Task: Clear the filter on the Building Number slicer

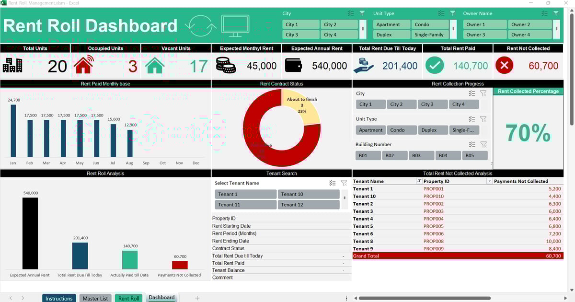Action: click(484, 144)
